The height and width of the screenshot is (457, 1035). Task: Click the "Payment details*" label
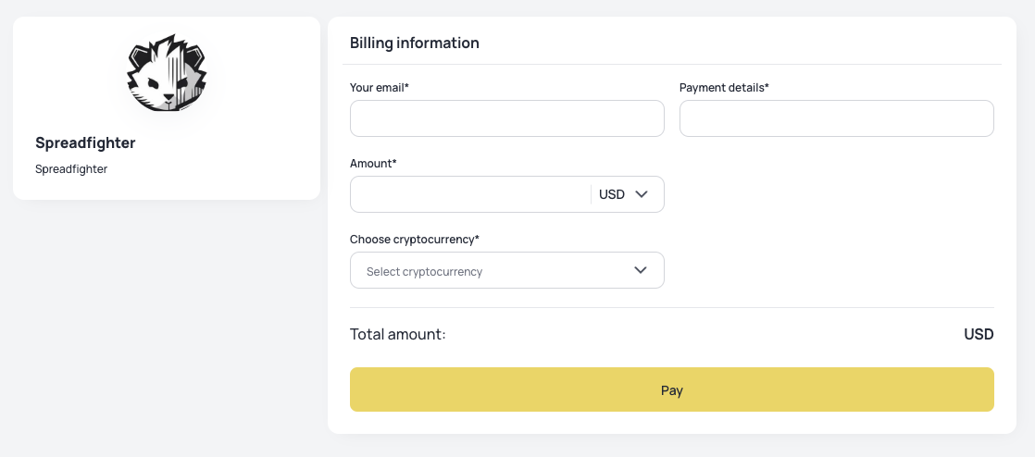724,88
